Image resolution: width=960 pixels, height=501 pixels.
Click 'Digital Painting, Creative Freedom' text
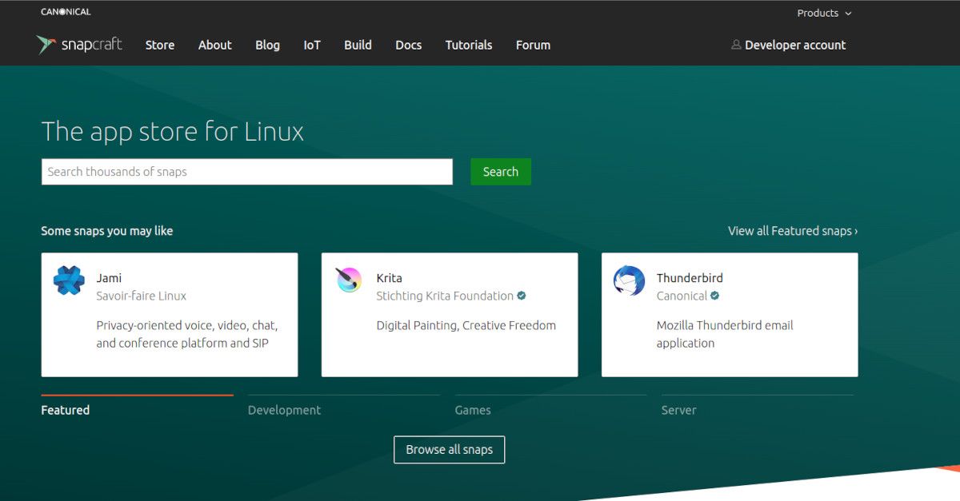(466, 325)
